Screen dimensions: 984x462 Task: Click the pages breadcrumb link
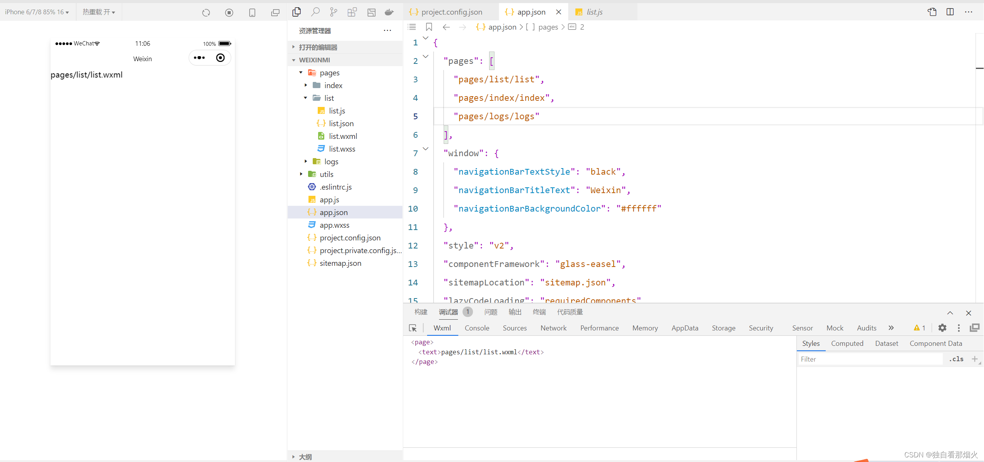548,27
